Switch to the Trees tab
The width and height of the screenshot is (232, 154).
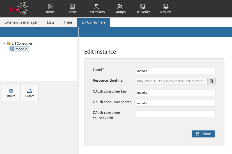(68, 22)
